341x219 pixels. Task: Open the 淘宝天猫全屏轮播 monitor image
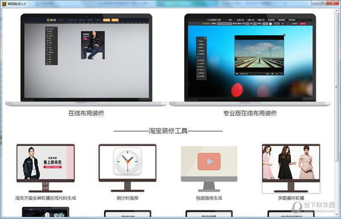(x=45, y=168)
